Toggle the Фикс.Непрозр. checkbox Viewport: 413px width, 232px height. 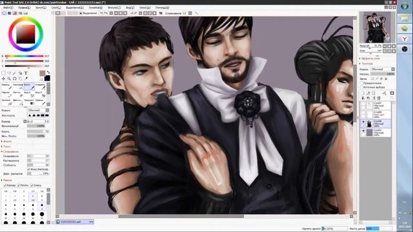[28, 169]
